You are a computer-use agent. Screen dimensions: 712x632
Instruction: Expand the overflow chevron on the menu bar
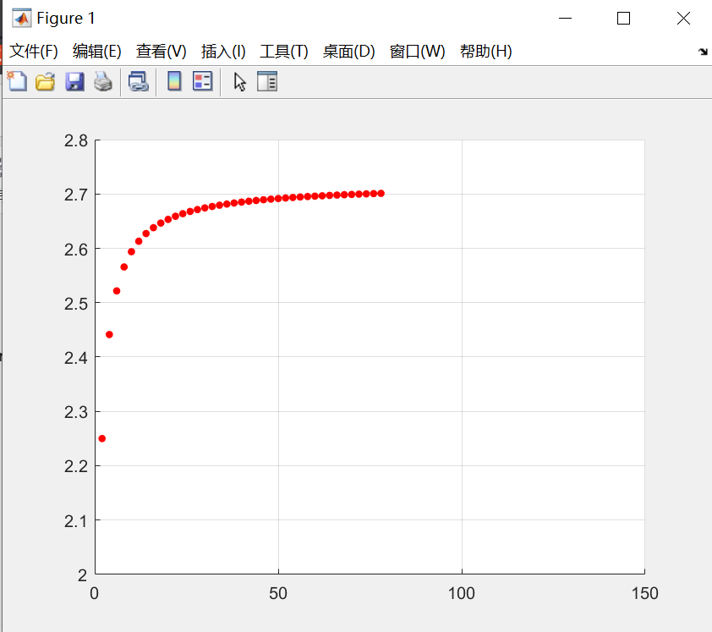click(x=703, y=52)
